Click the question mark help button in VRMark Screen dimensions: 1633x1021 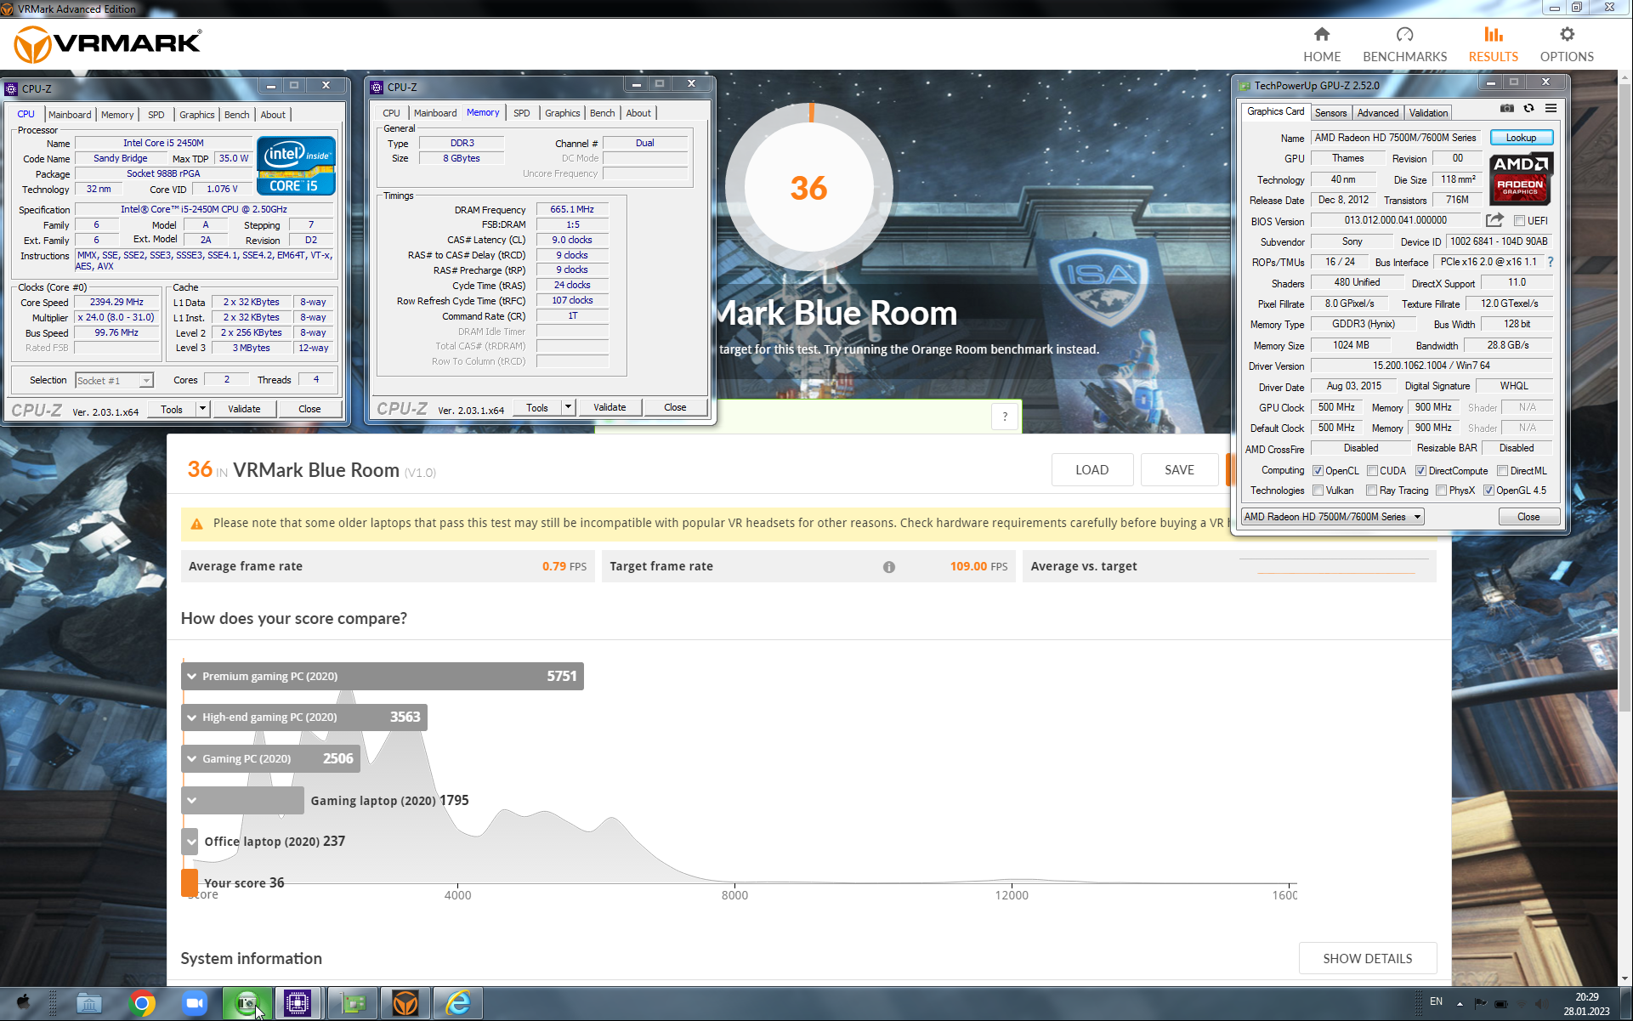click(x=1005, y=417)
